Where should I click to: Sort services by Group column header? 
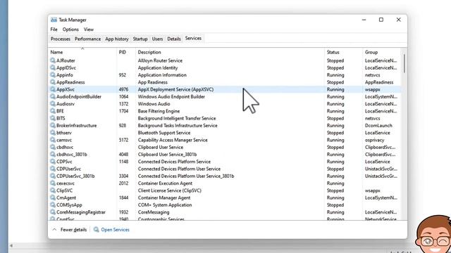click(x=381, y=52)
